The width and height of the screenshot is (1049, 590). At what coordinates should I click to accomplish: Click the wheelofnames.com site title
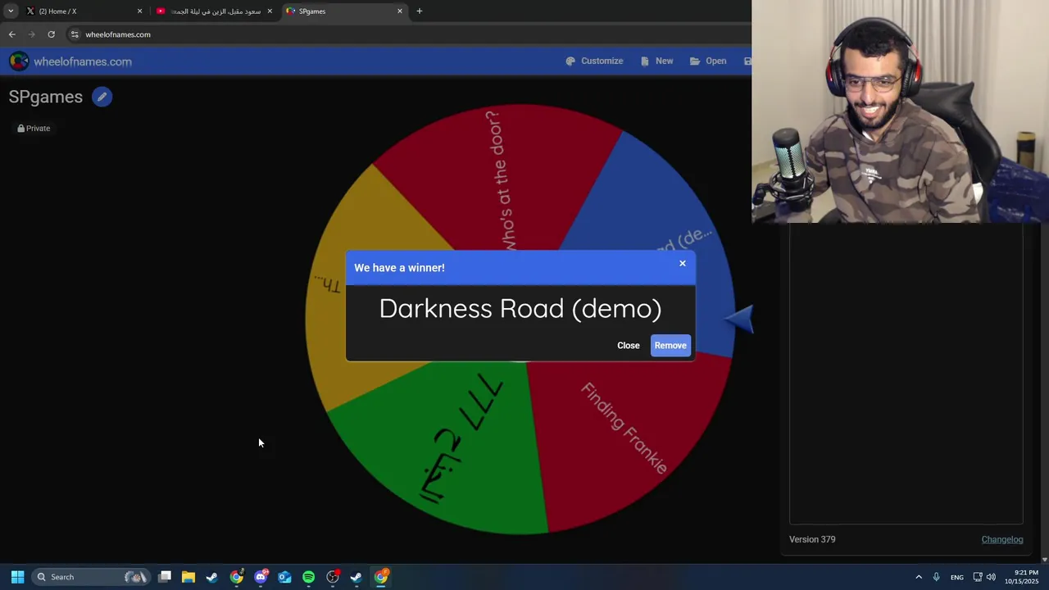(x=83, y=61)
